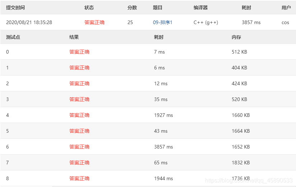Click the 结果 column header
Image resolution: width=296 pixels, height=187 pixels.
74,37
